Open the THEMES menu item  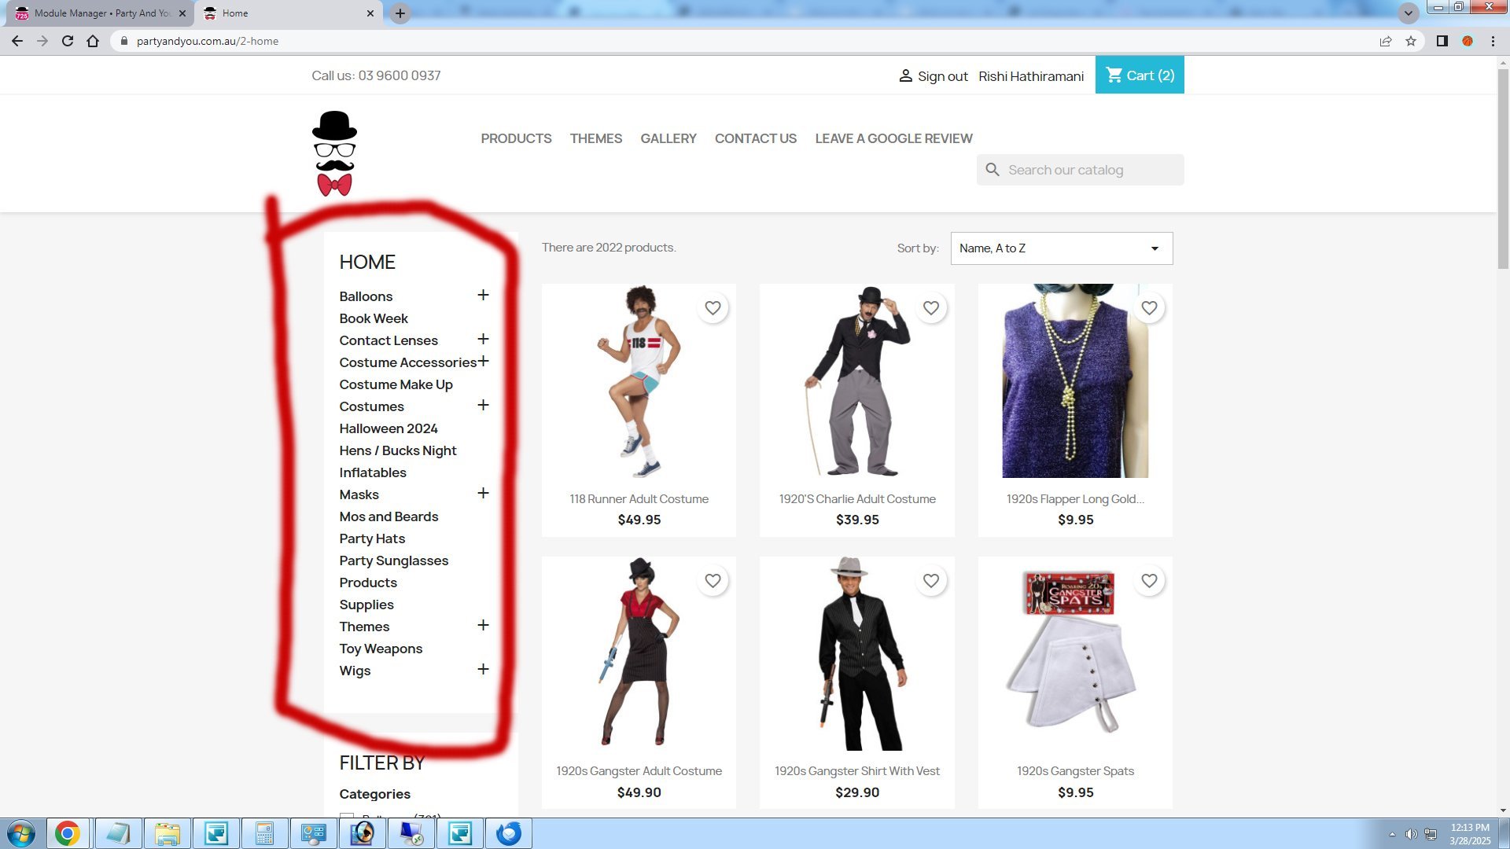coord(595,138)
